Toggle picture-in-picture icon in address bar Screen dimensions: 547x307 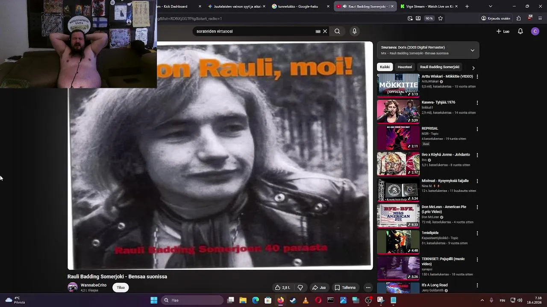pyautogui.click(x=410, y=18)
